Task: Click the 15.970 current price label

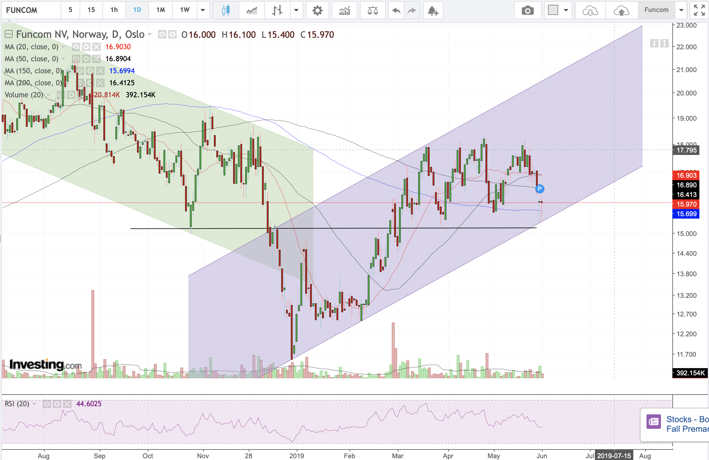Action: 686,204
